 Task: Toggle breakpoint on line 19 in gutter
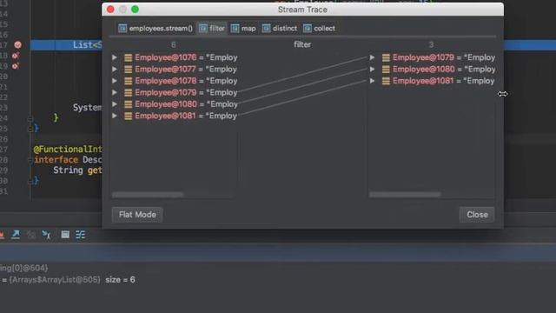pos(16,66)
